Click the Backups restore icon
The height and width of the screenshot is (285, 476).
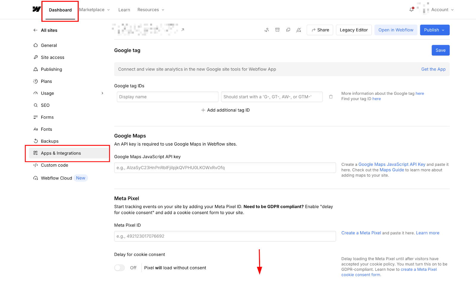click(x=36, y=141)
